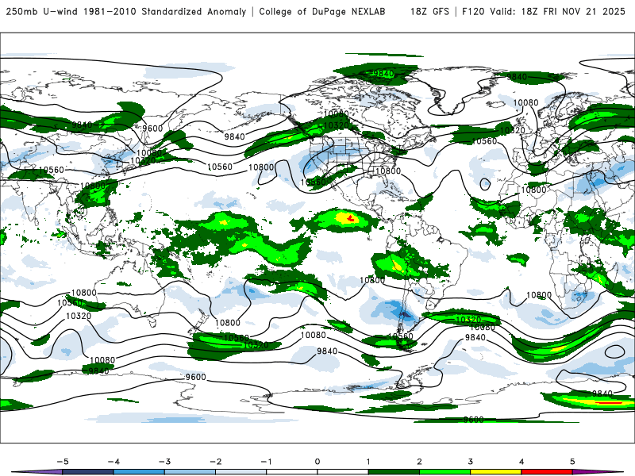Click the medium blue -4 to -3 colorbar segment
This screenshot has width=635, height=476.
(x=139, y=472)
